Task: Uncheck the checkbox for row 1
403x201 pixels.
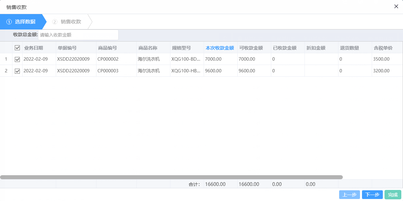Action: 17,59
